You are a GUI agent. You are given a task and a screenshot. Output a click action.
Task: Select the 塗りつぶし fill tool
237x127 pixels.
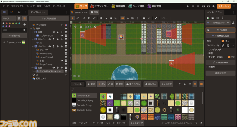(133, 84)
